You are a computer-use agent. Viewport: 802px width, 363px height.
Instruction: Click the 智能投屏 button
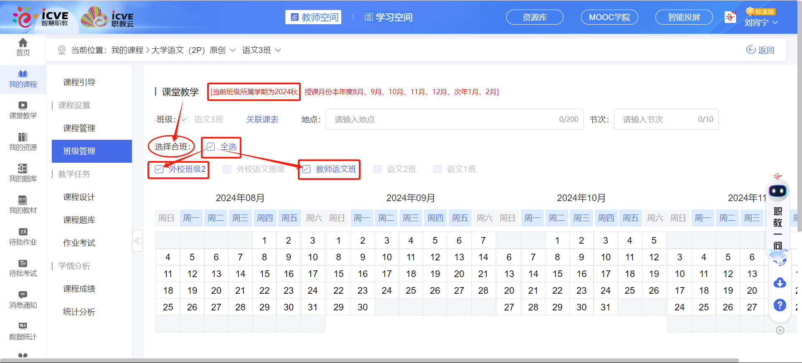pos(684,17)
